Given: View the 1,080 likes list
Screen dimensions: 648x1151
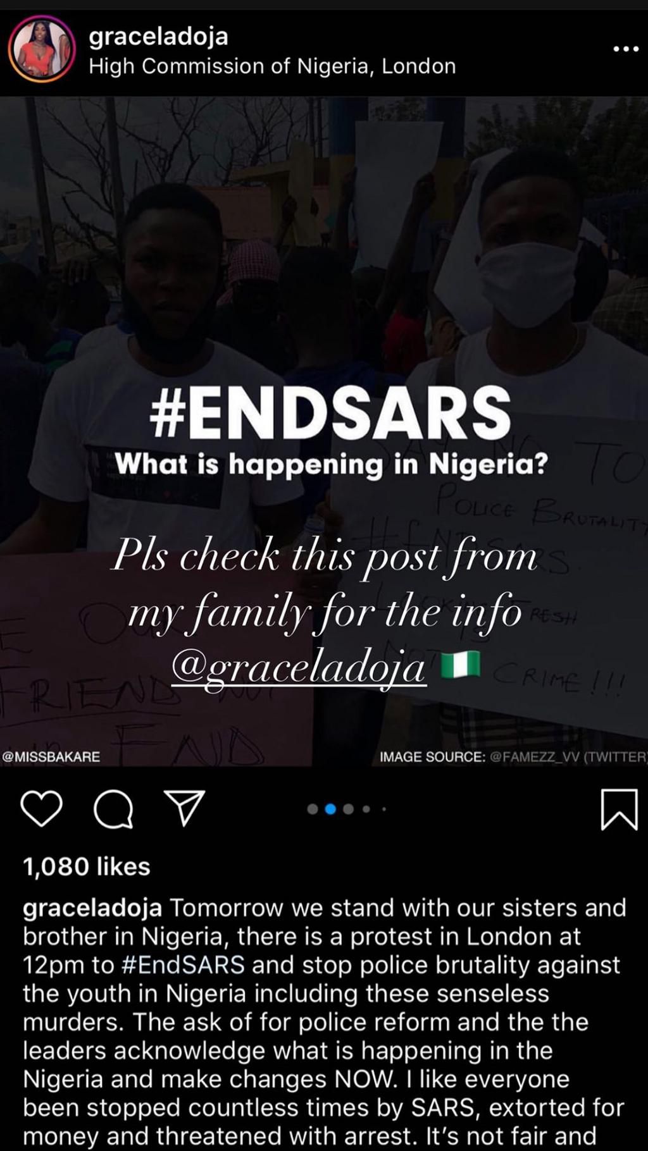Looking at the screenshot, I should (87, 866).
